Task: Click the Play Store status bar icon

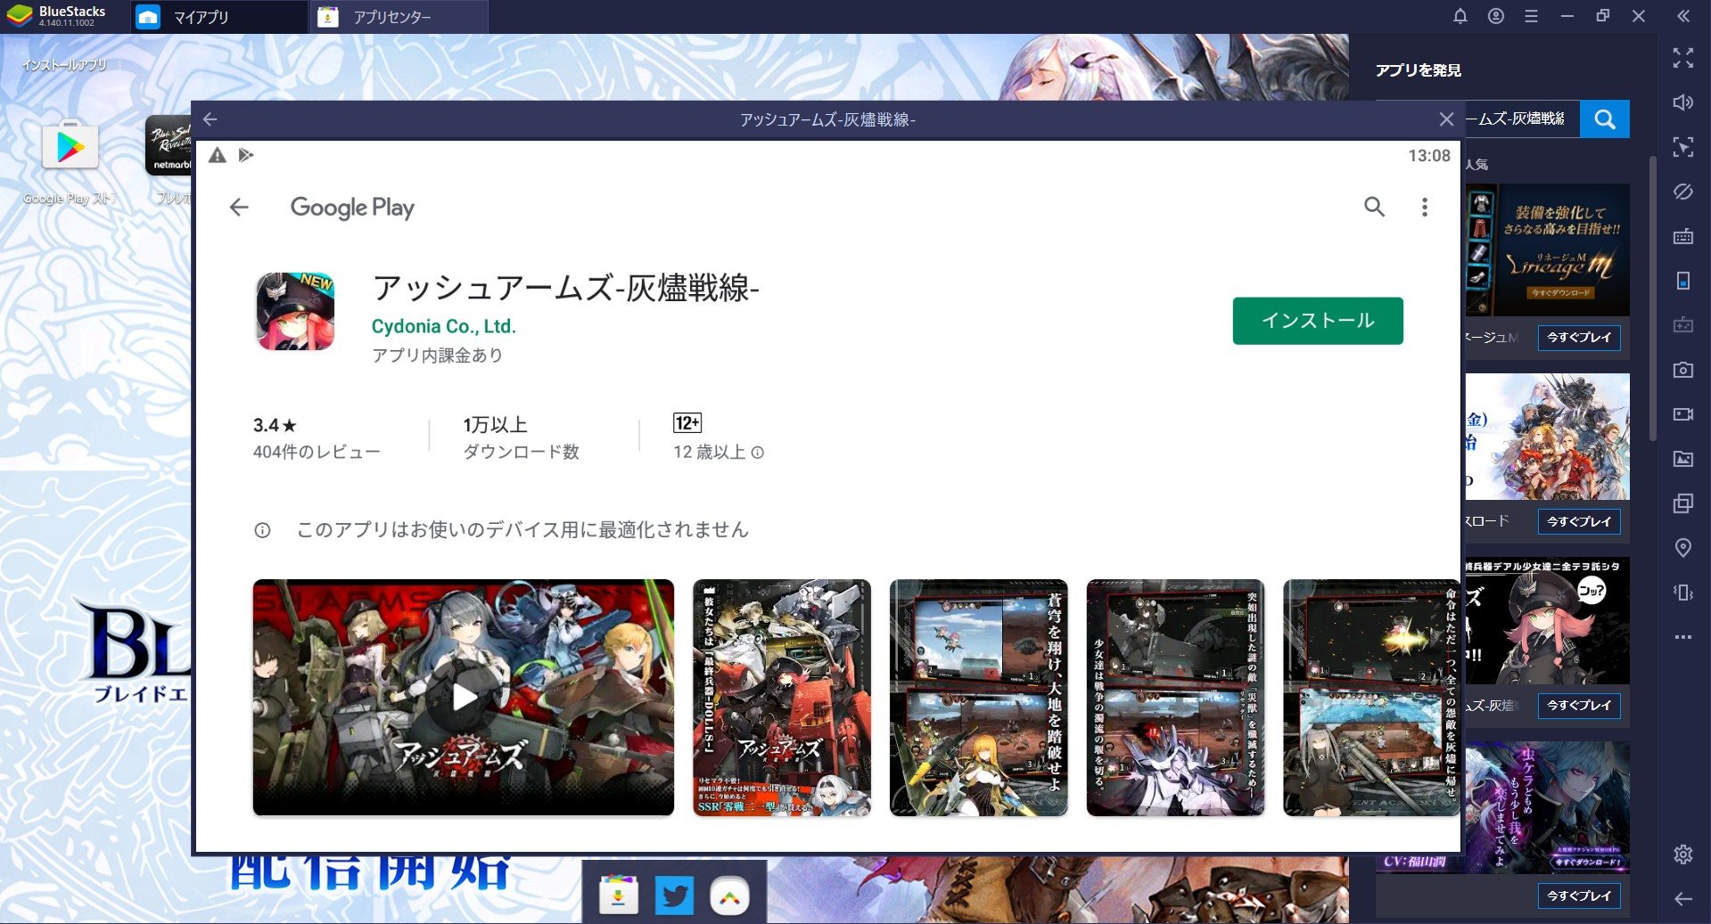Action: tap(246, 155)
